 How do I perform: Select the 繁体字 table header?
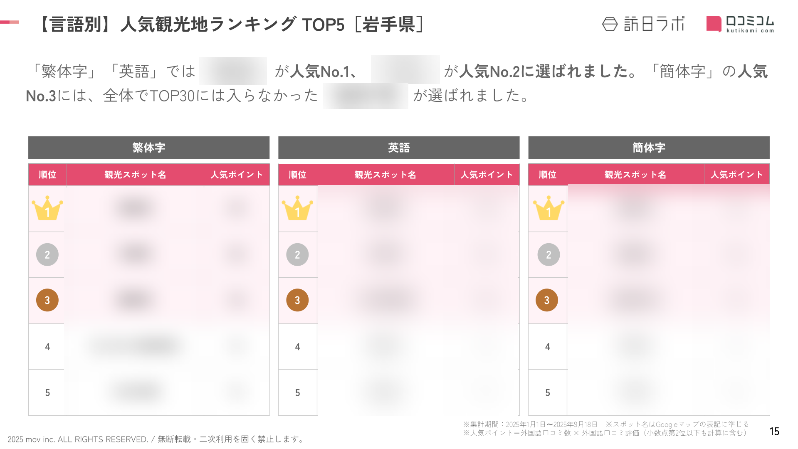[x=149, y=148]
